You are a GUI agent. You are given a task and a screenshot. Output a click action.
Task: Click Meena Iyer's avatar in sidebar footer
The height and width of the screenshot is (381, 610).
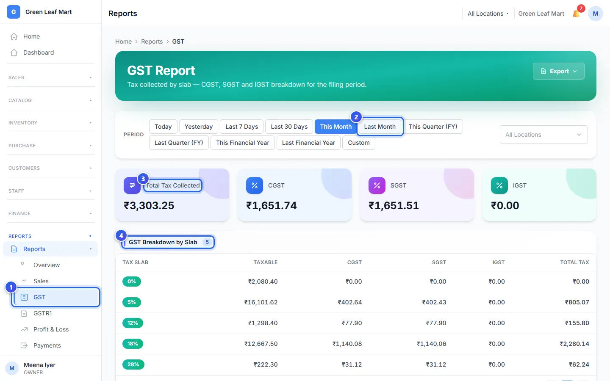click(x=12, y=368)
